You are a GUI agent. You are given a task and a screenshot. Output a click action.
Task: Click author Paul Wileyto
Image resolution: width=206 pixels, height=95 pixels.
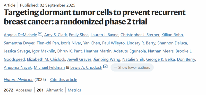113,43
